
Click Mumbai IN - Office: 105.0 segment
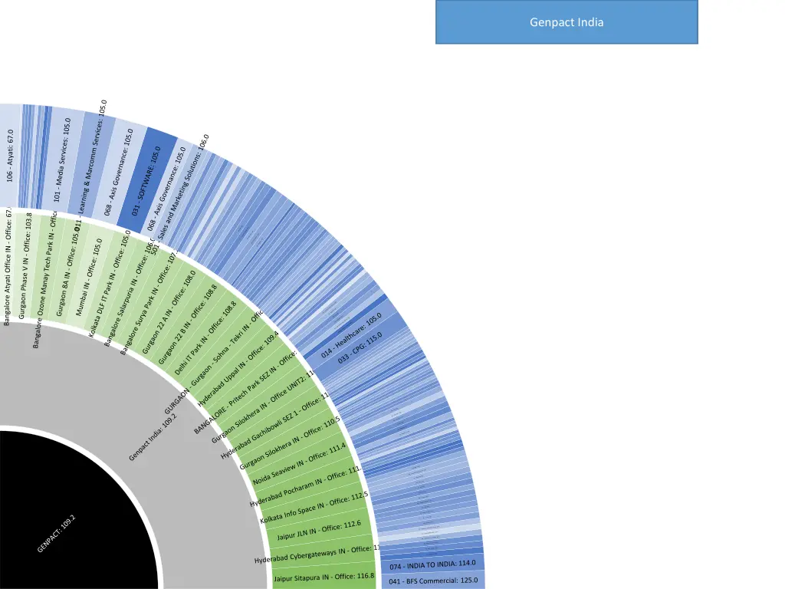89,277
